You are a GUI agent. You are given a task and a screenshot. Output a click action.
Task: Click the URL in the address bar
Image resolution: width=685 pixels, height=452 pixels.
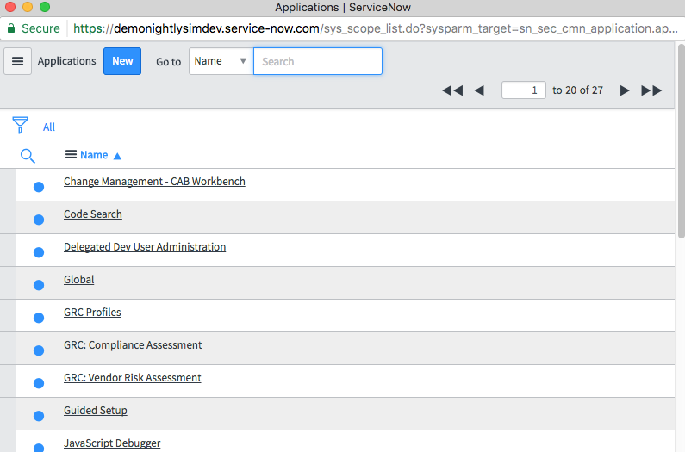(x=376, y=28)
